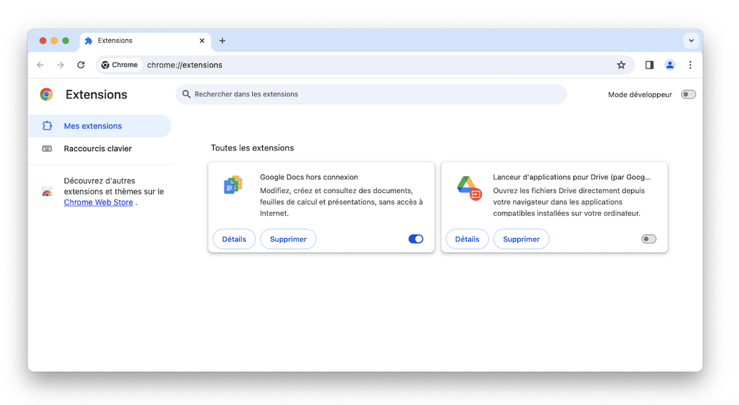This screenshot has width=739, height=405.
Task: Click the Google Docs hors connexion icon
Action: (x=233, y=185)
